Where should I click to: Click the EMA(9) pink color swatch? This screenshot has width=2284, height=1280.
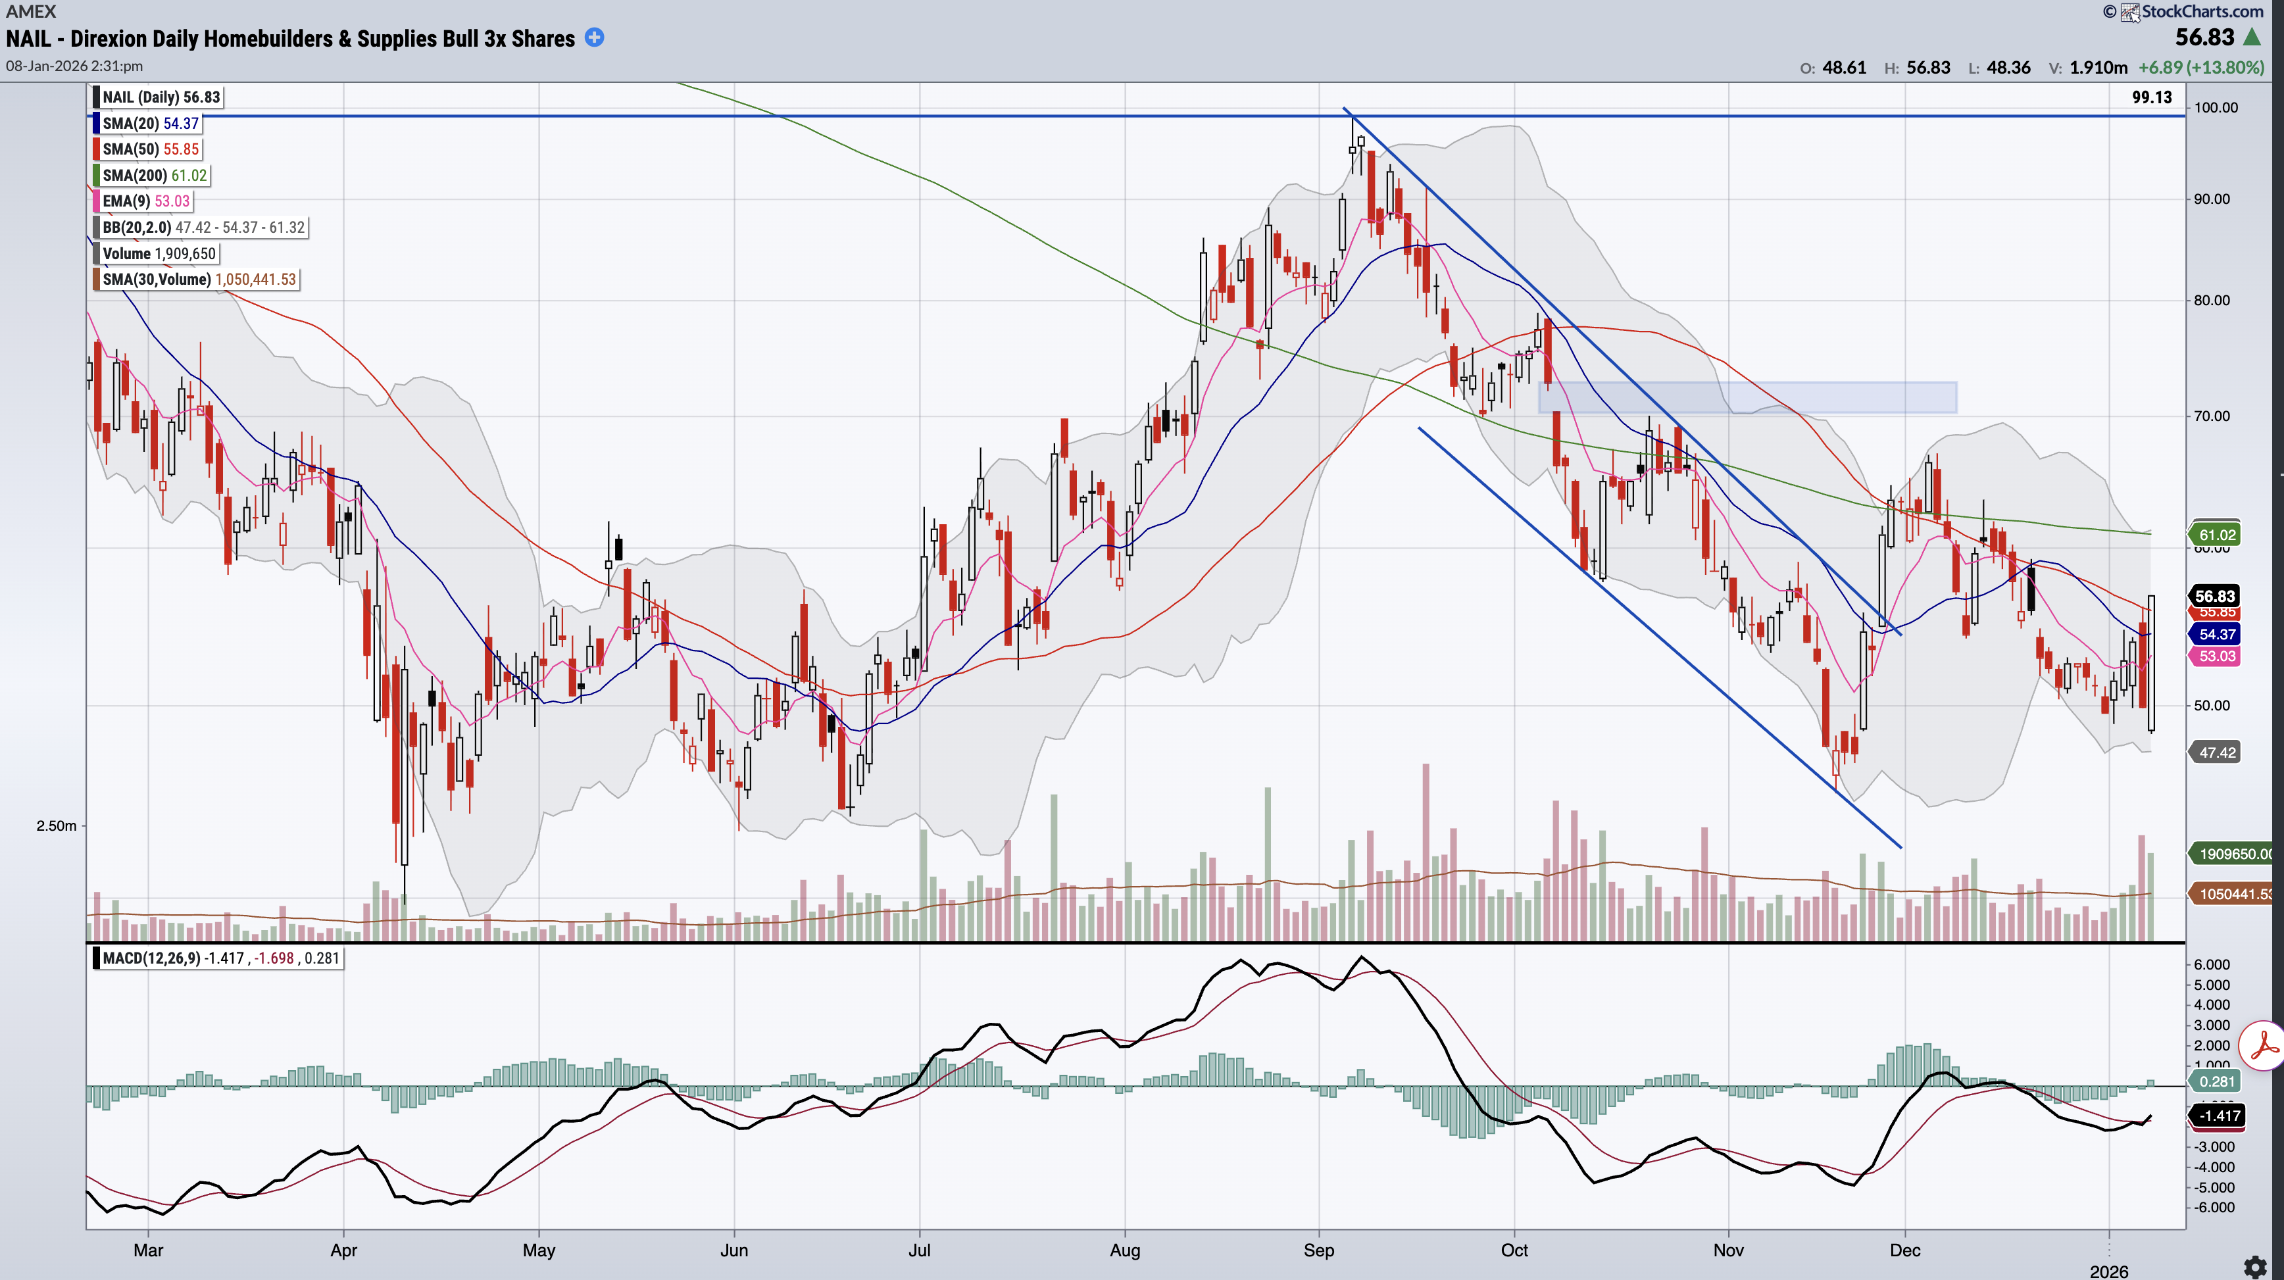click(96, 201)
